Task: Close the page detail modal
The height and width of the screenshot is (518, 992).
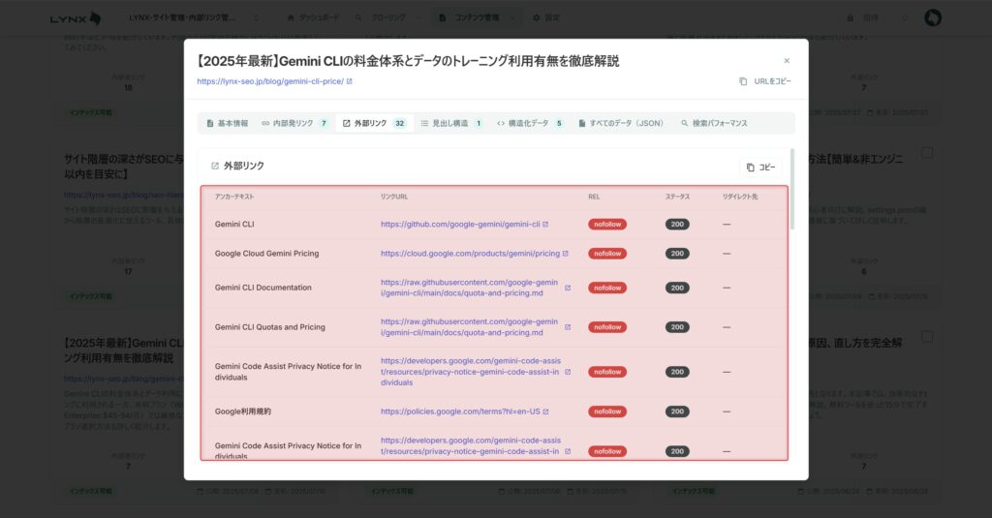Action: pos(786,61)
